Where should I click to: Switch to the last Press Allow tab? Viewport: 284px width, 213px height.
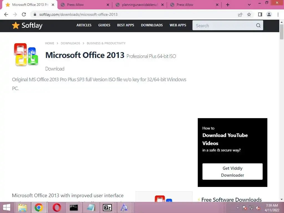(x=194, y=5)
